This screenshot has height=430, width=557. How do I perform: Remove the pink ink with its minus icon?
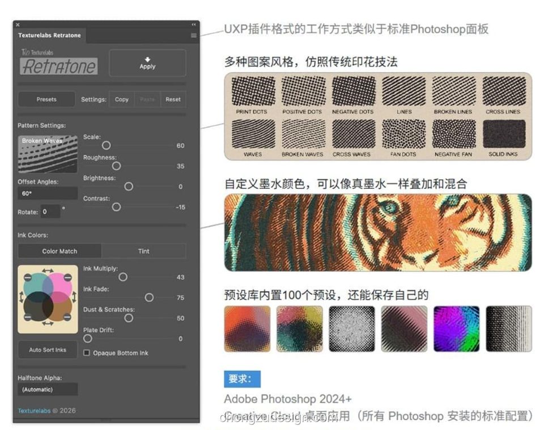pyautogui.click(x=68, y=277)
